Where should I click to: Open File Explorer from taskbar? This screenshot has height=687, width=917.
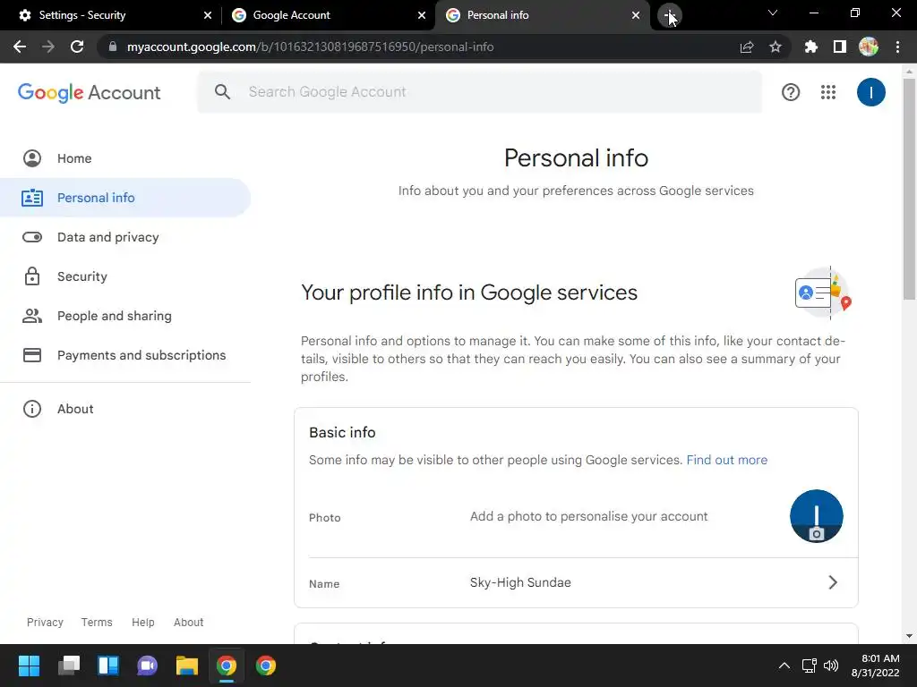pos(187,666)
